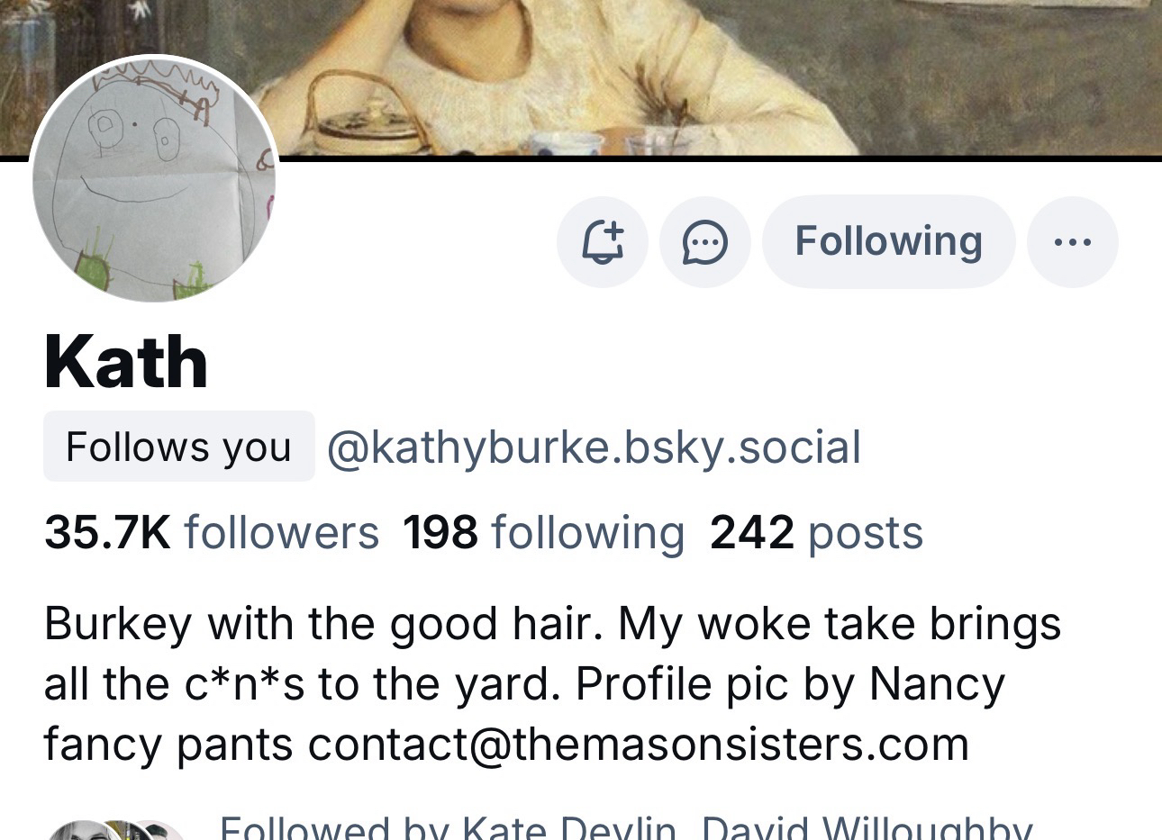This screenshot has height=840, width=1162.
Task: Click the bio line 'Burkey with the good hair'
Action: (322, 624)
